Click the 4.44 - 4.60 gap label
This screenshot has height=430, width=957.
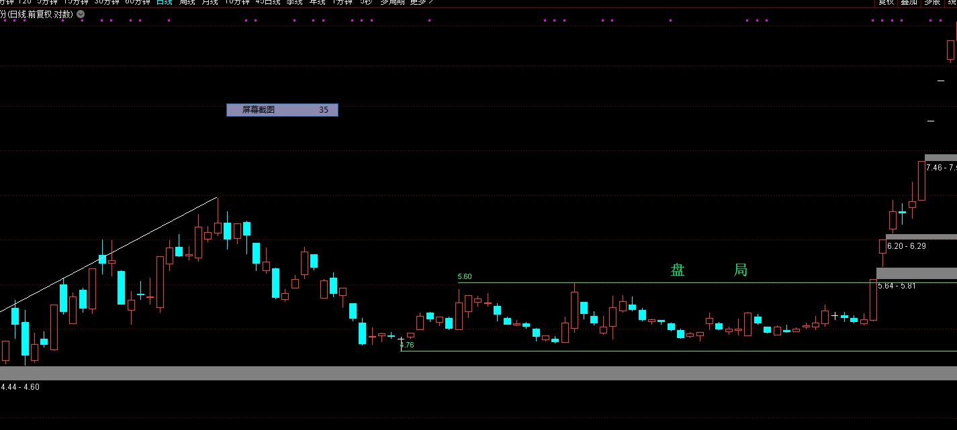(20, 387)
